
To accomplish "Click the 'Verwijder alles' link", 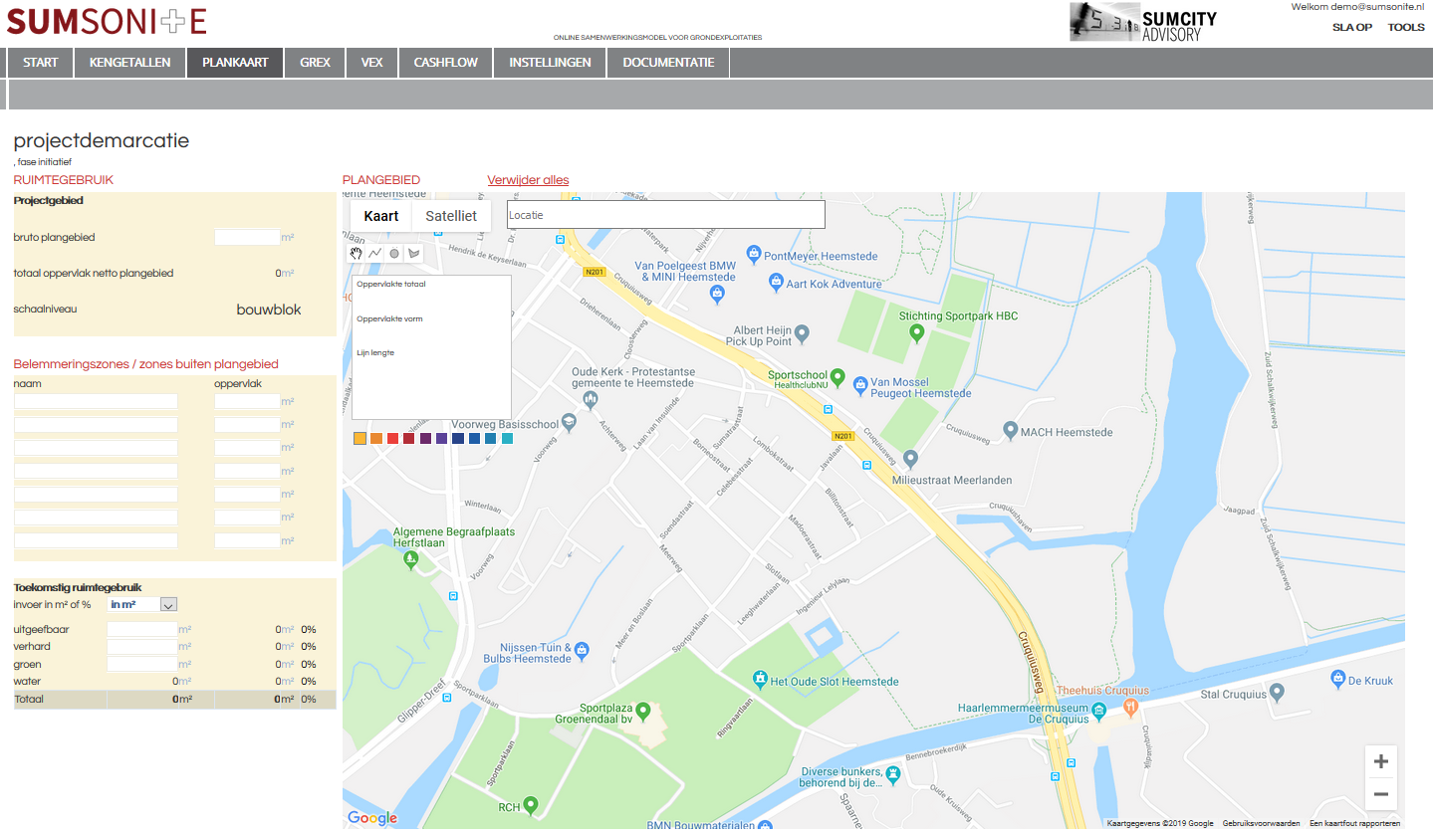I will 528,180.
